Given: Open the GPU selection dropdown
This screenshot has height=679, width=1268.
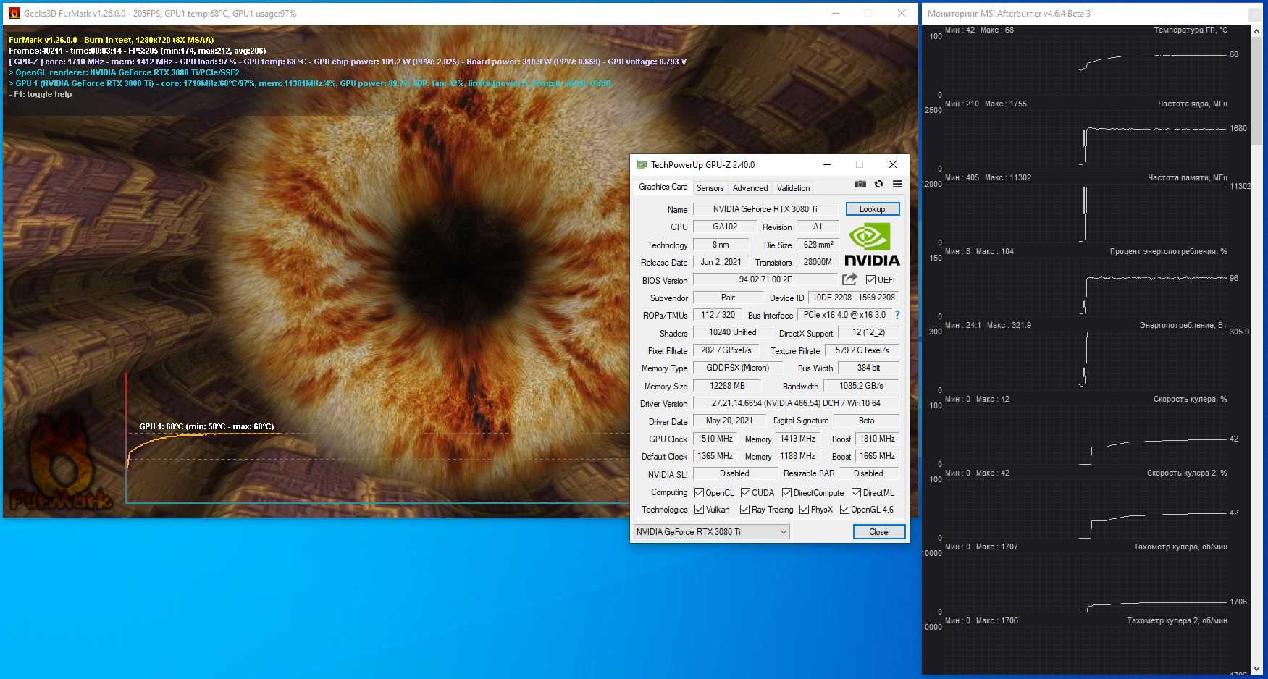Looking at the screenshot, I should [711, 532].
